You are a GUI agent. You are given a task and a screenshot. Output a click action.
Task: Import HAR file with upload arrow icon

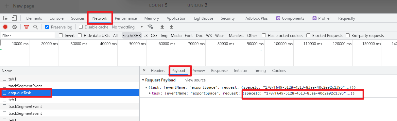point(162,27)
